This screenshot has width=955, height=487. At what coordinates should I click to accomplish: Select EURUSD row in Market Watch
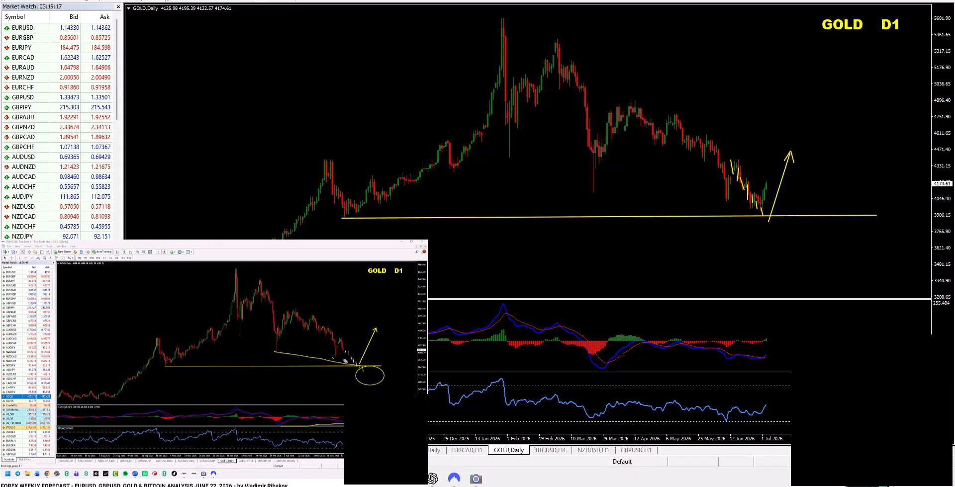click(57, 28)
